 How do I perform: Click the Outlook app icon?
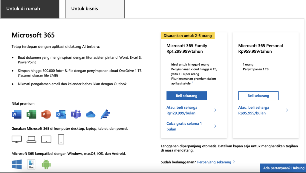[x=61, y=114]
